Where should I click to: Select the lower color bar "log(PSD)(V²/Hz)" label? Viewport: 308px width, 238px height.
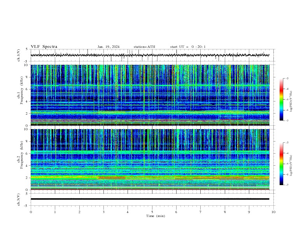pos(291,165)
